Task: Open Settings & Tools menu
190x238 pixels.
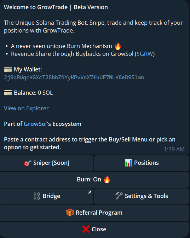Action: [x=142, y=196]
